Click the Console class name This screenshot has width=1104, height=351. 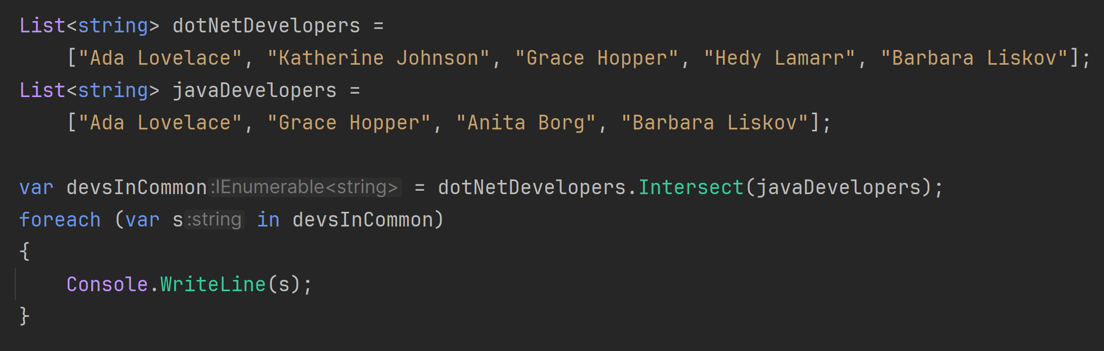107,285
